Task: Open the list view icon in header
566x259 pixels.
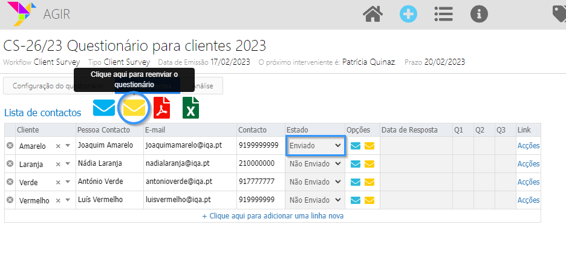Action: click(444, 15)
